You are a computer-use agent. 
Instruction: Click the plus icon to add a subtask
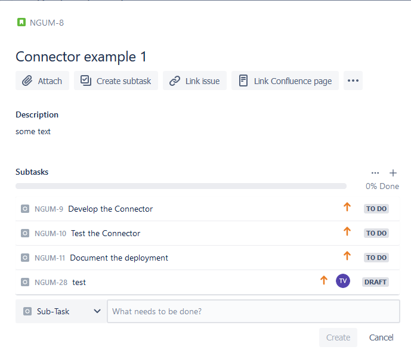pos(393,173)
